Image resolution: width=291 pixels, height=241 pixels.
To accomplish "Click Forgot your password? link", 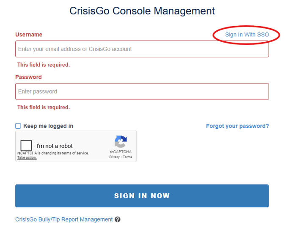I will click(x=237, y=126).
